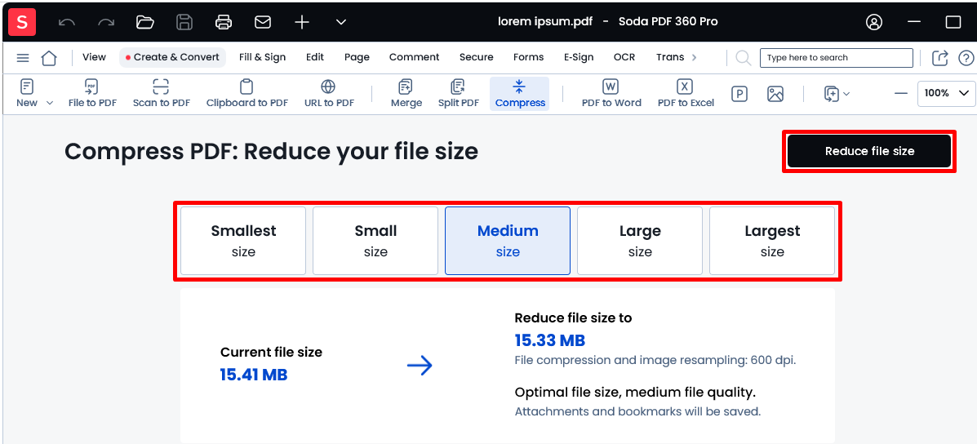Open a file with the folder icon
977x444 pixels.
[x=145, y=22]
